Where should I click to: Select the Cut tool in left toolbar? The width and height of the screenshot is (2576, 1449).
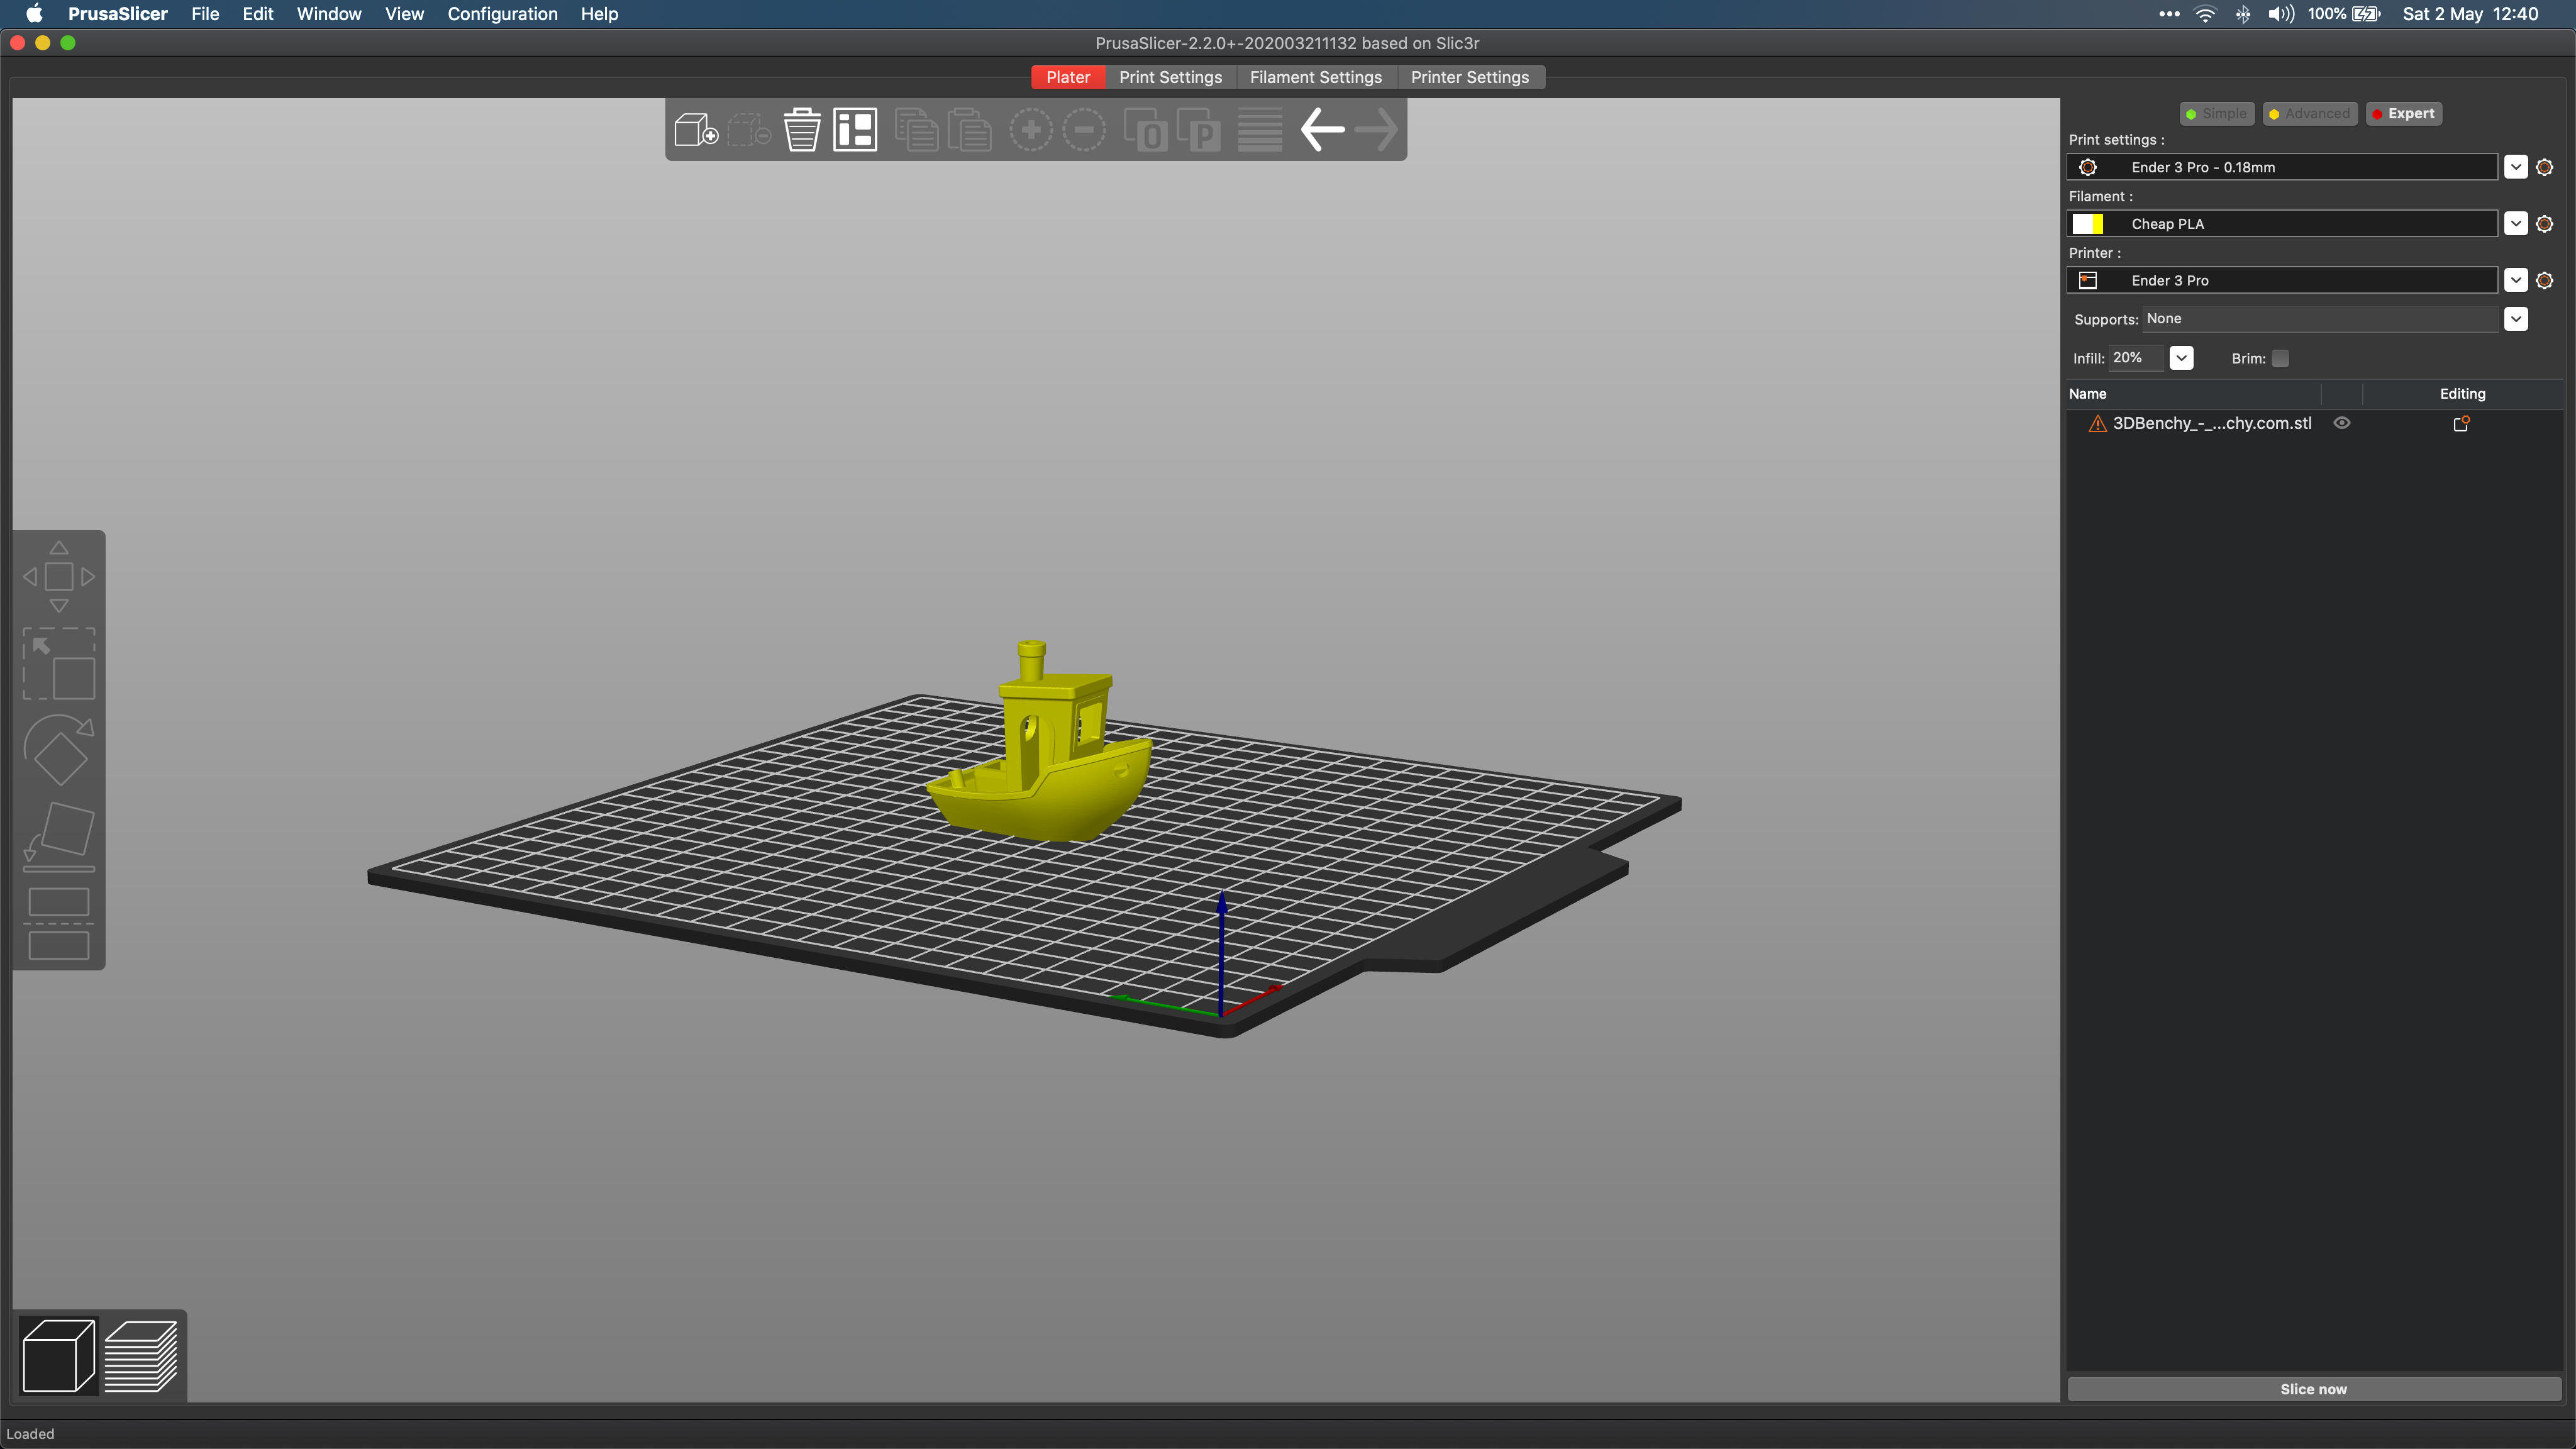(x=59, y=923)
